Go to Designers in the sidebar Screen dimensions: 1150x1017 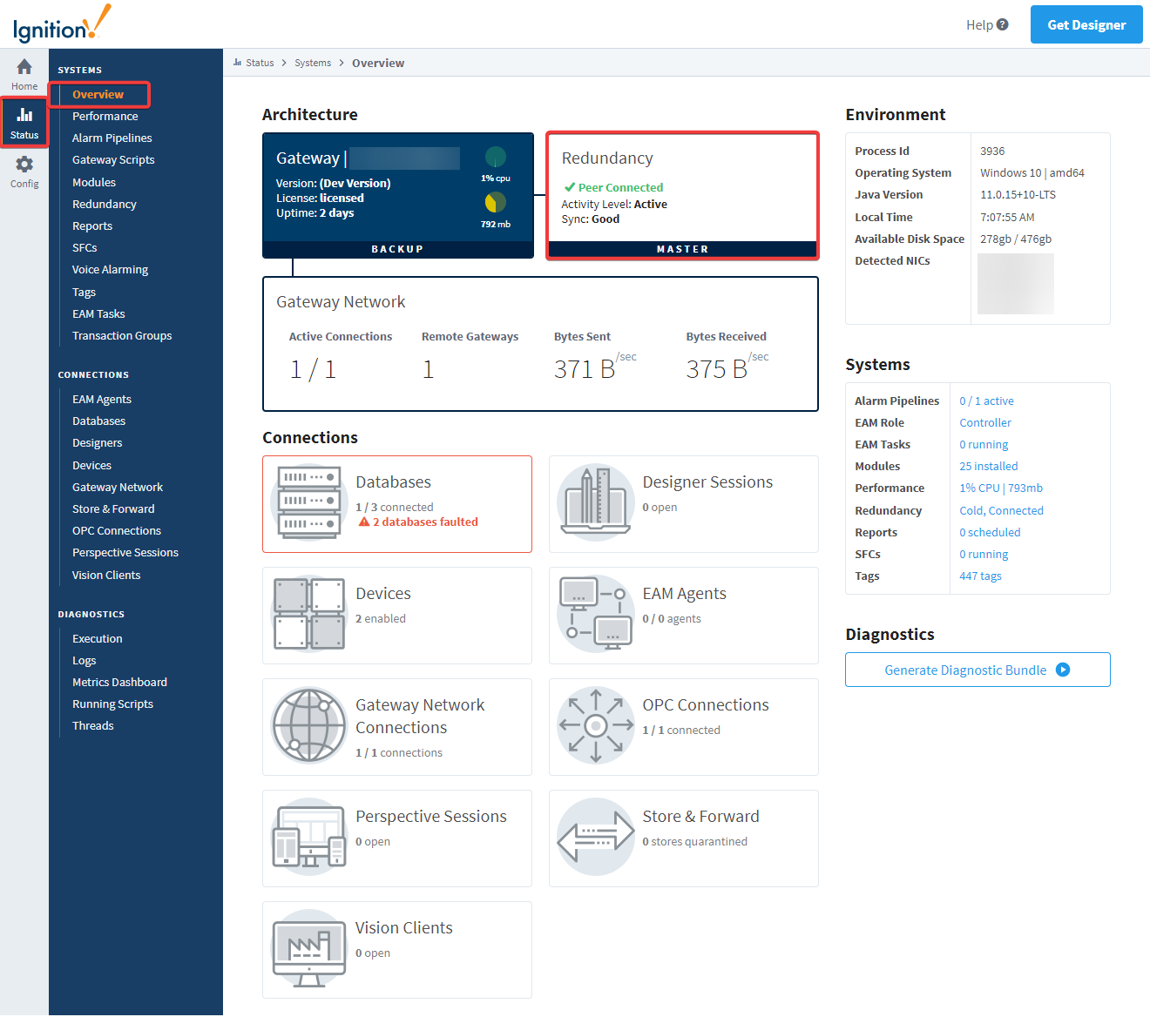tap(97, 442)
